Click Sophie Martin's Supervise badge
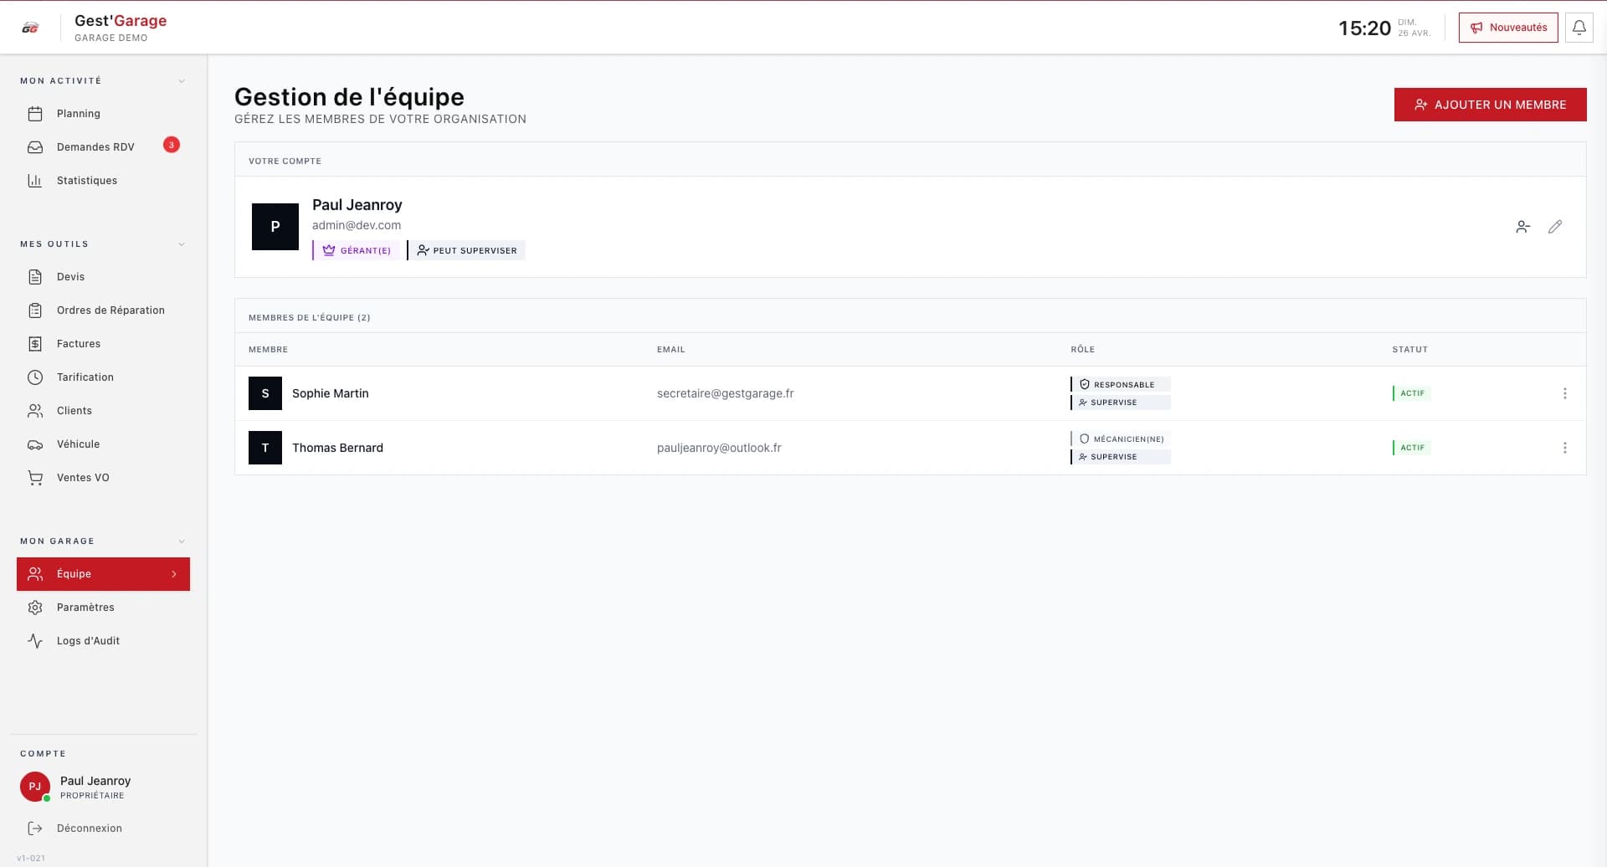 [1121, 403]
